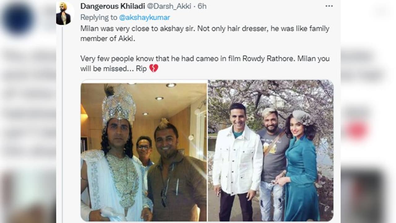Select the sentence mentioning Rowdy Rathore cameo

[205, 63]
